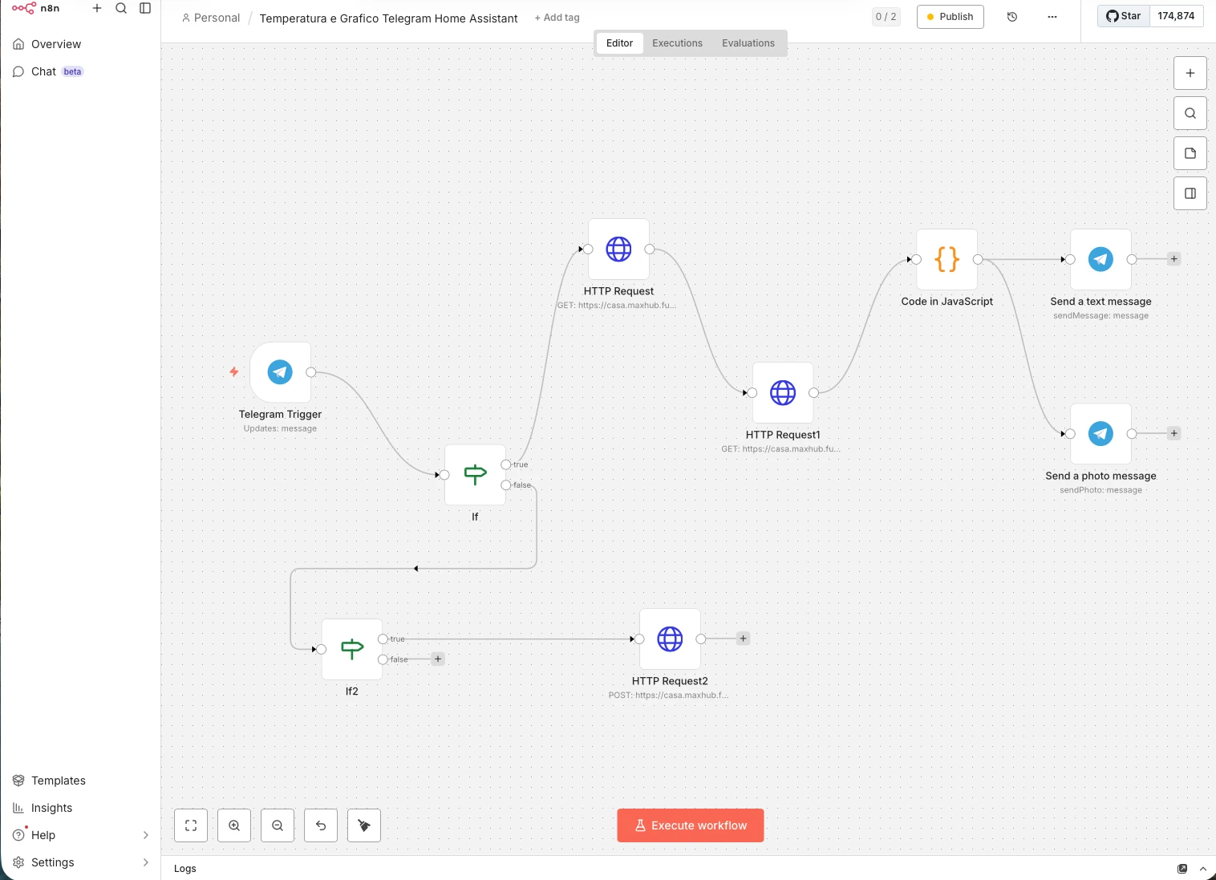Click the undo icon below the canvas

(320, 825)
